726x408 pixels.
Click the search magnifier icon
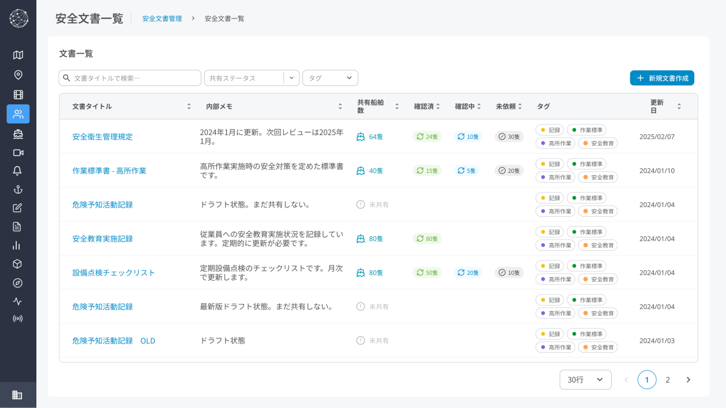(67, 78)
